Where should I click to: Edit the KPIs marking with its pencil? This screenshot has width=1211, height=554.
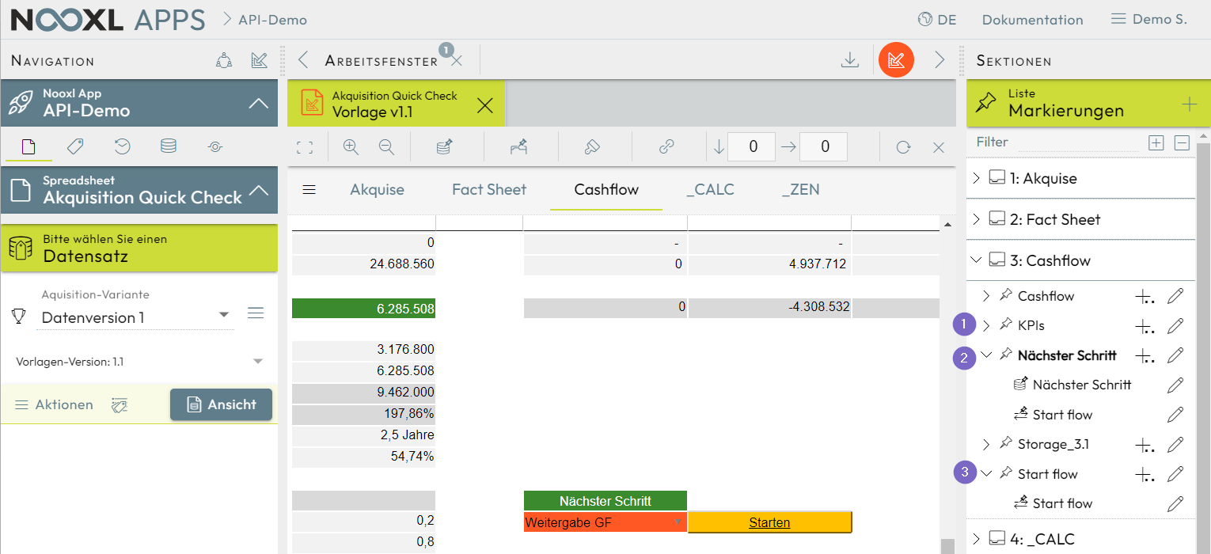1176,325
